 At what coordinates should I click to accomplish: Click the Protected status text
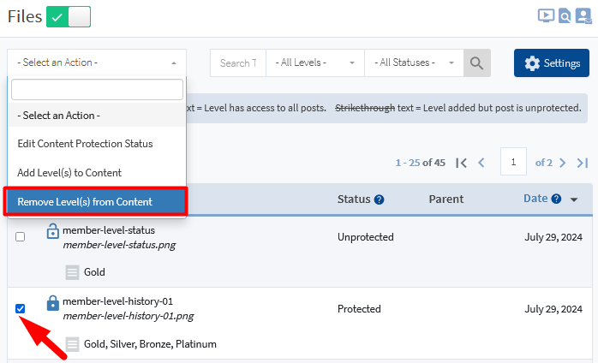(x=359, y=309)
